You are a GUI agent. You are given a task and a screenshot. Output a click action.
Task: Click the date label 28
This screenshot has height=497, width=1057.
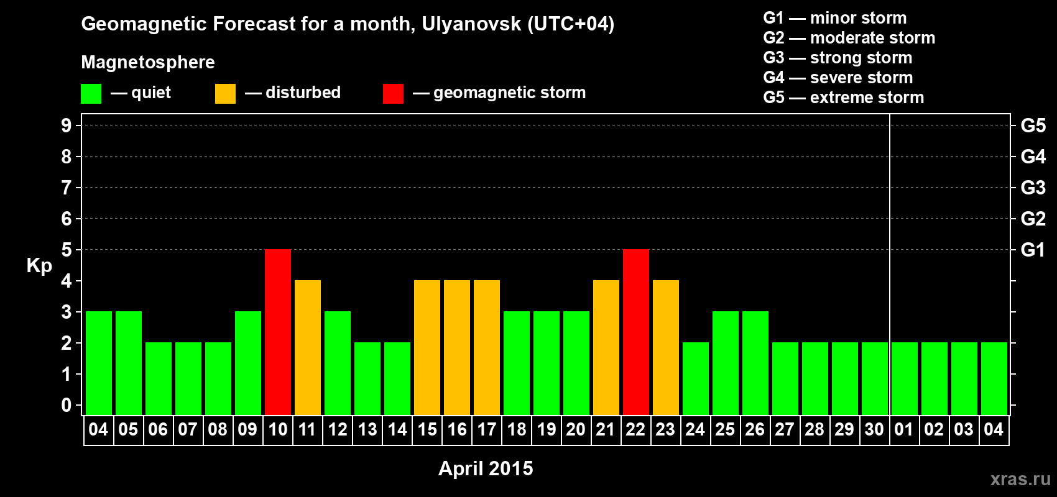click(815, 430)
